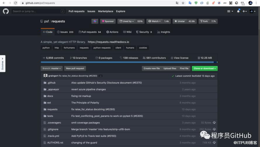Open the Security tab

144,32
